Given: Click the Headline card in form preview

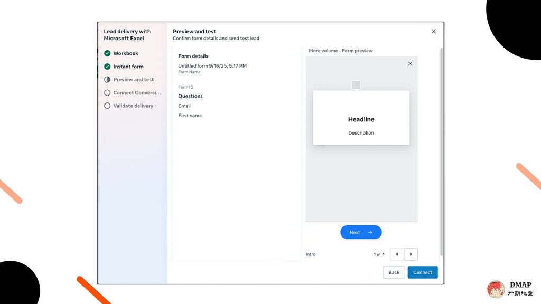Looking at the screenshot, I should 361,118.
